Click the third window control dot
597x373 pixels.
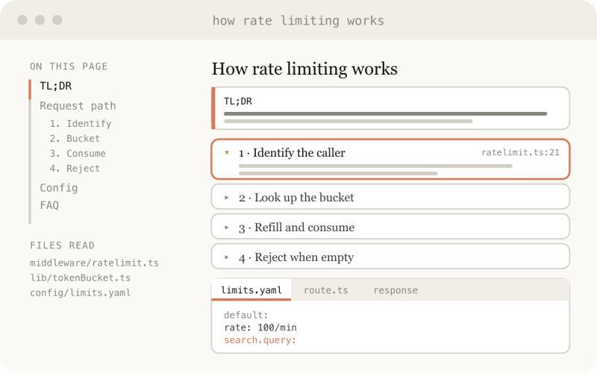point(57,20)
